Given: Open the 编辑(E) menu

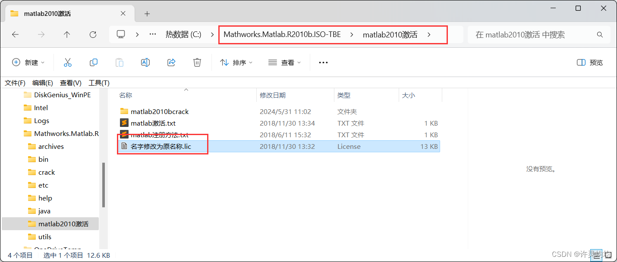Looking at the screenshot, I should click(43, 83).
